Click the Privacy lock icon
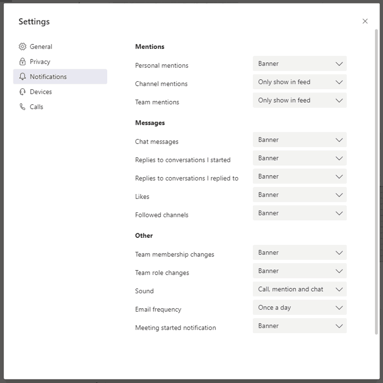Screen dimensions: 383x383 tap(22, 62)
